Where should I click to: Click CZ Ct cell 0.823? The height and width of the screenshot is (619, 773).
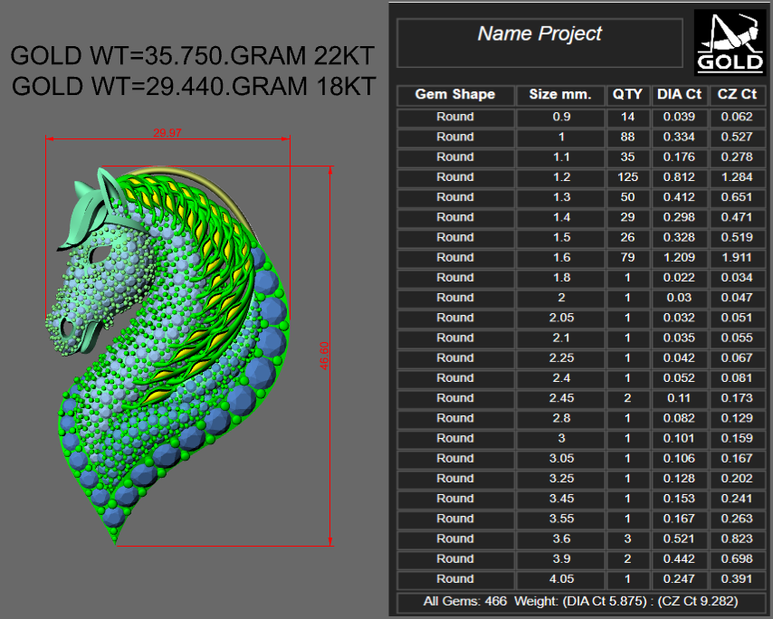click(737, 539)
